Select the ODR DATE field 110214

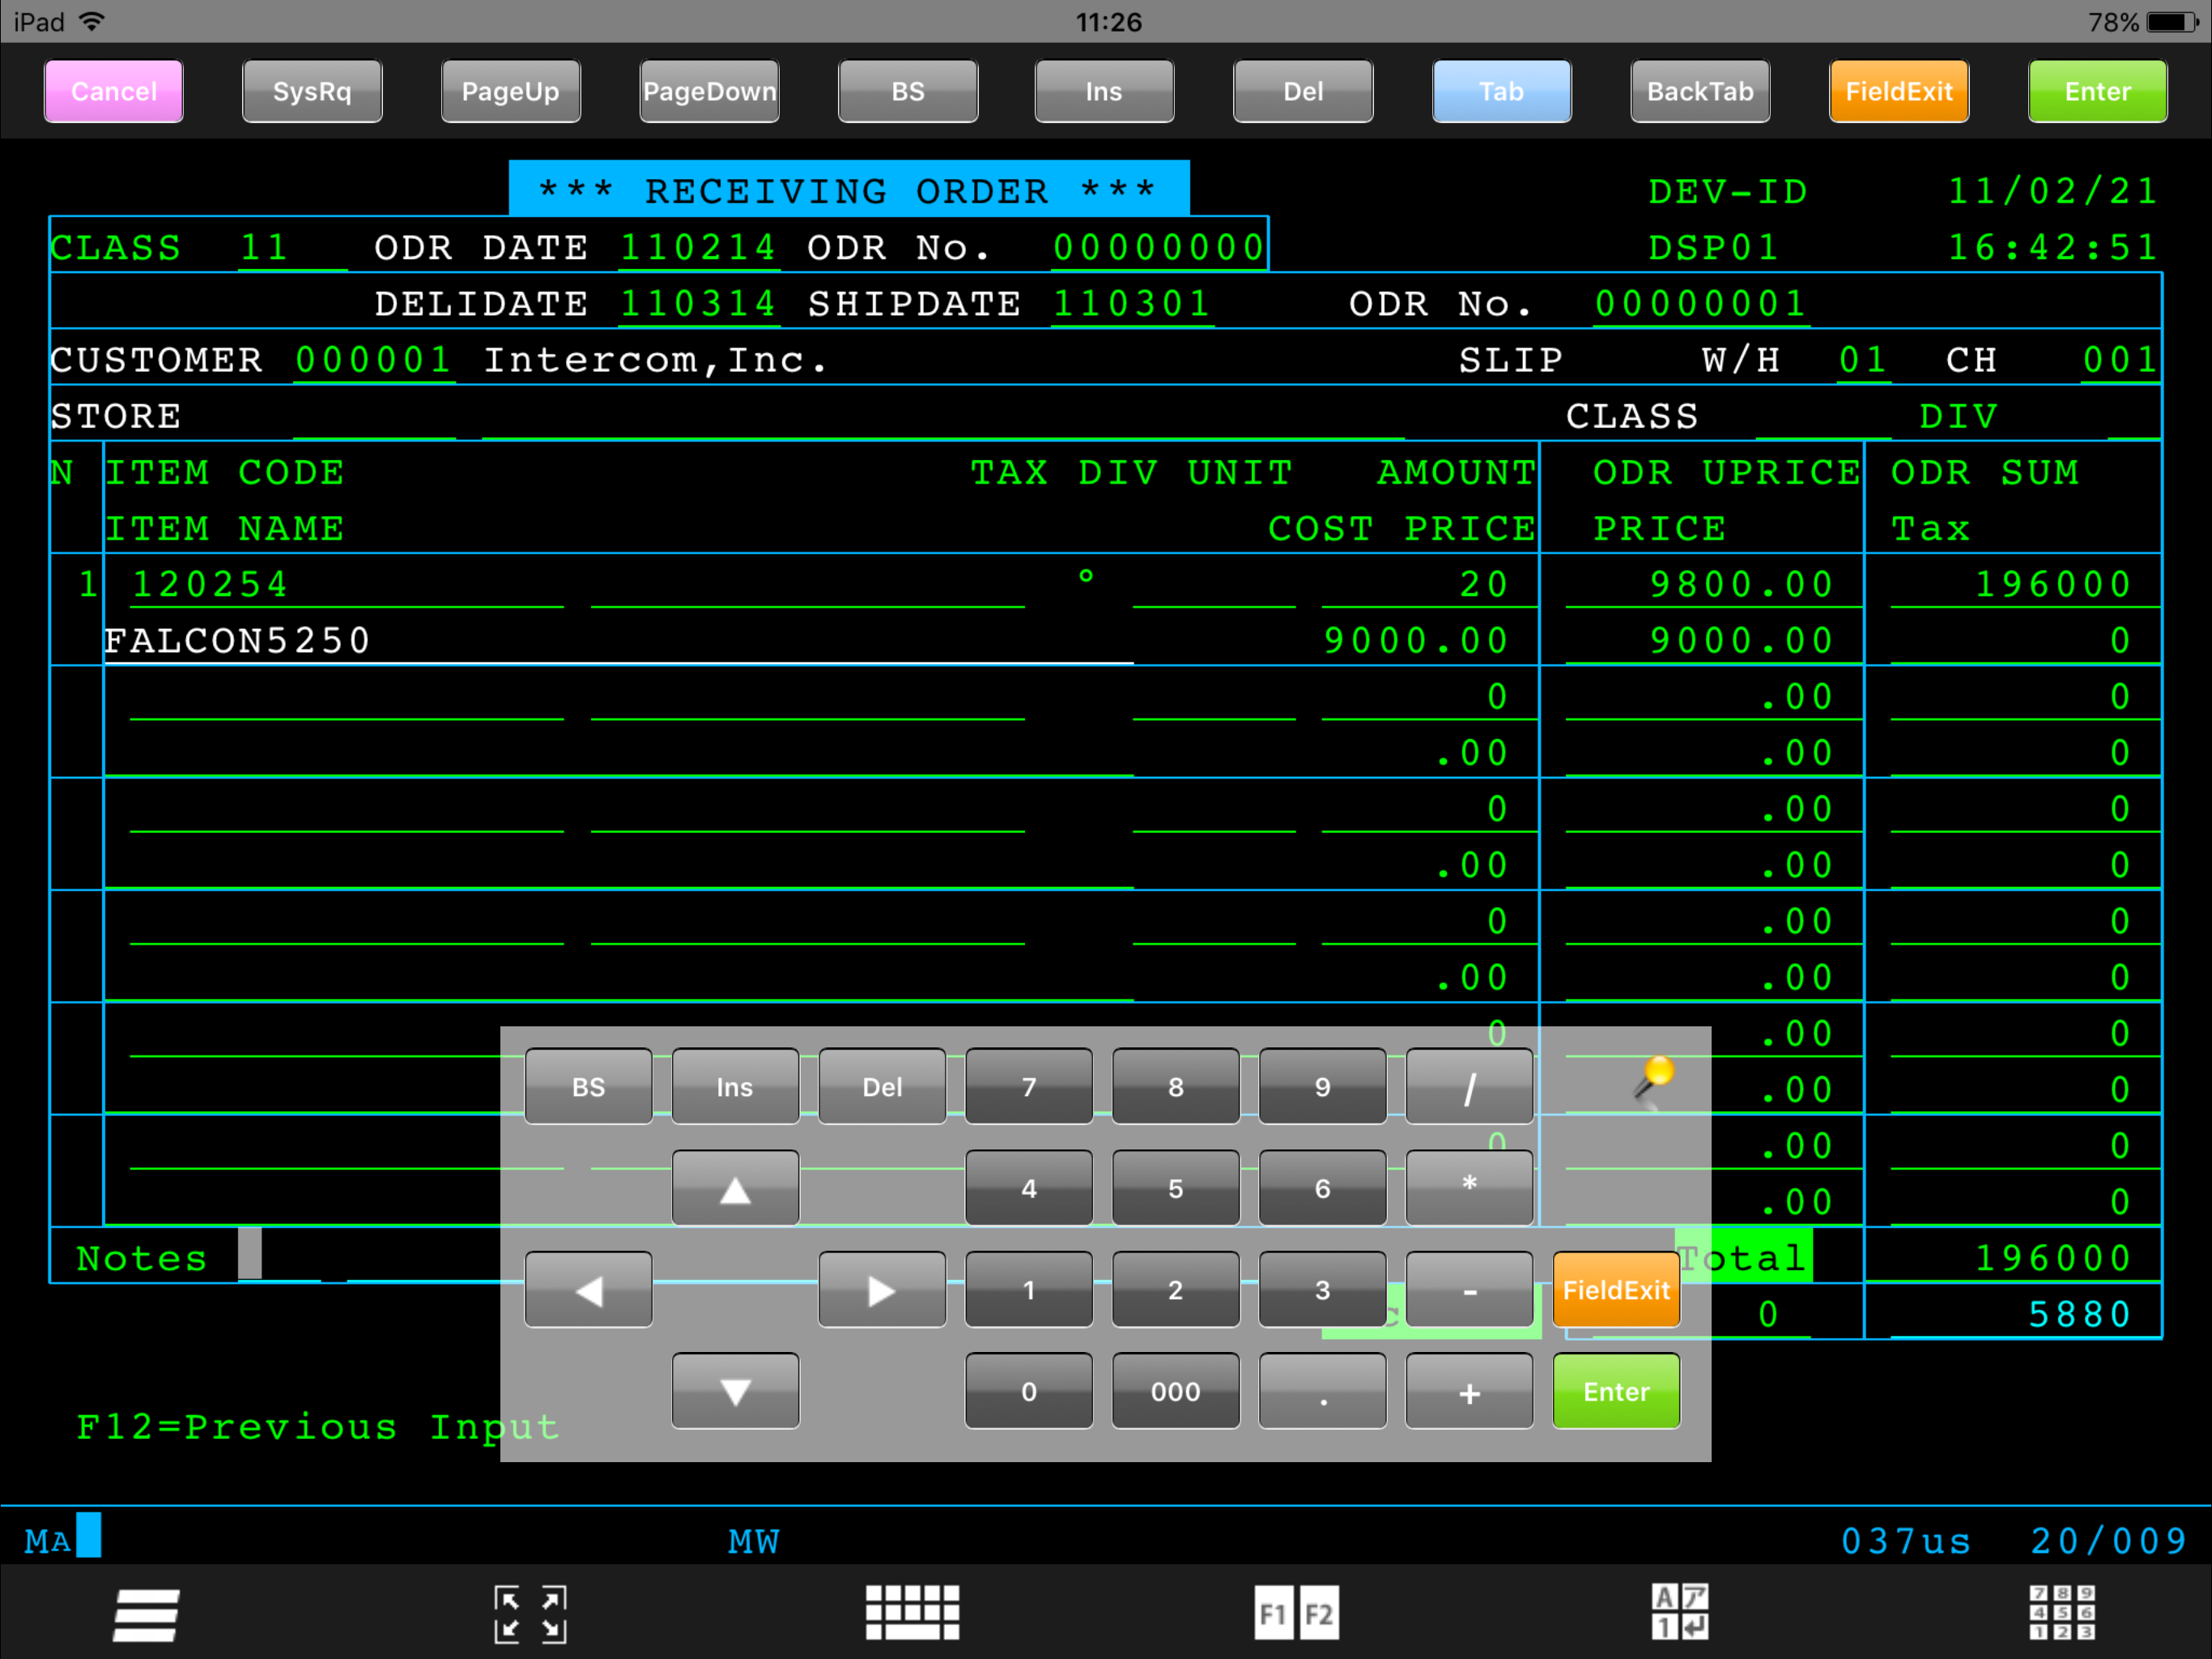tap(698, 247)
